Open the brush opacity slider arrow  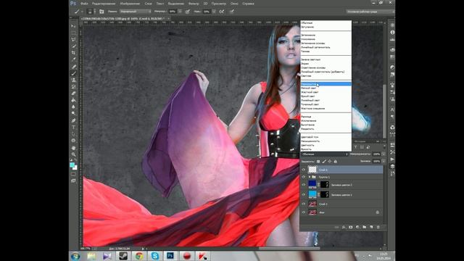[180, 12]
